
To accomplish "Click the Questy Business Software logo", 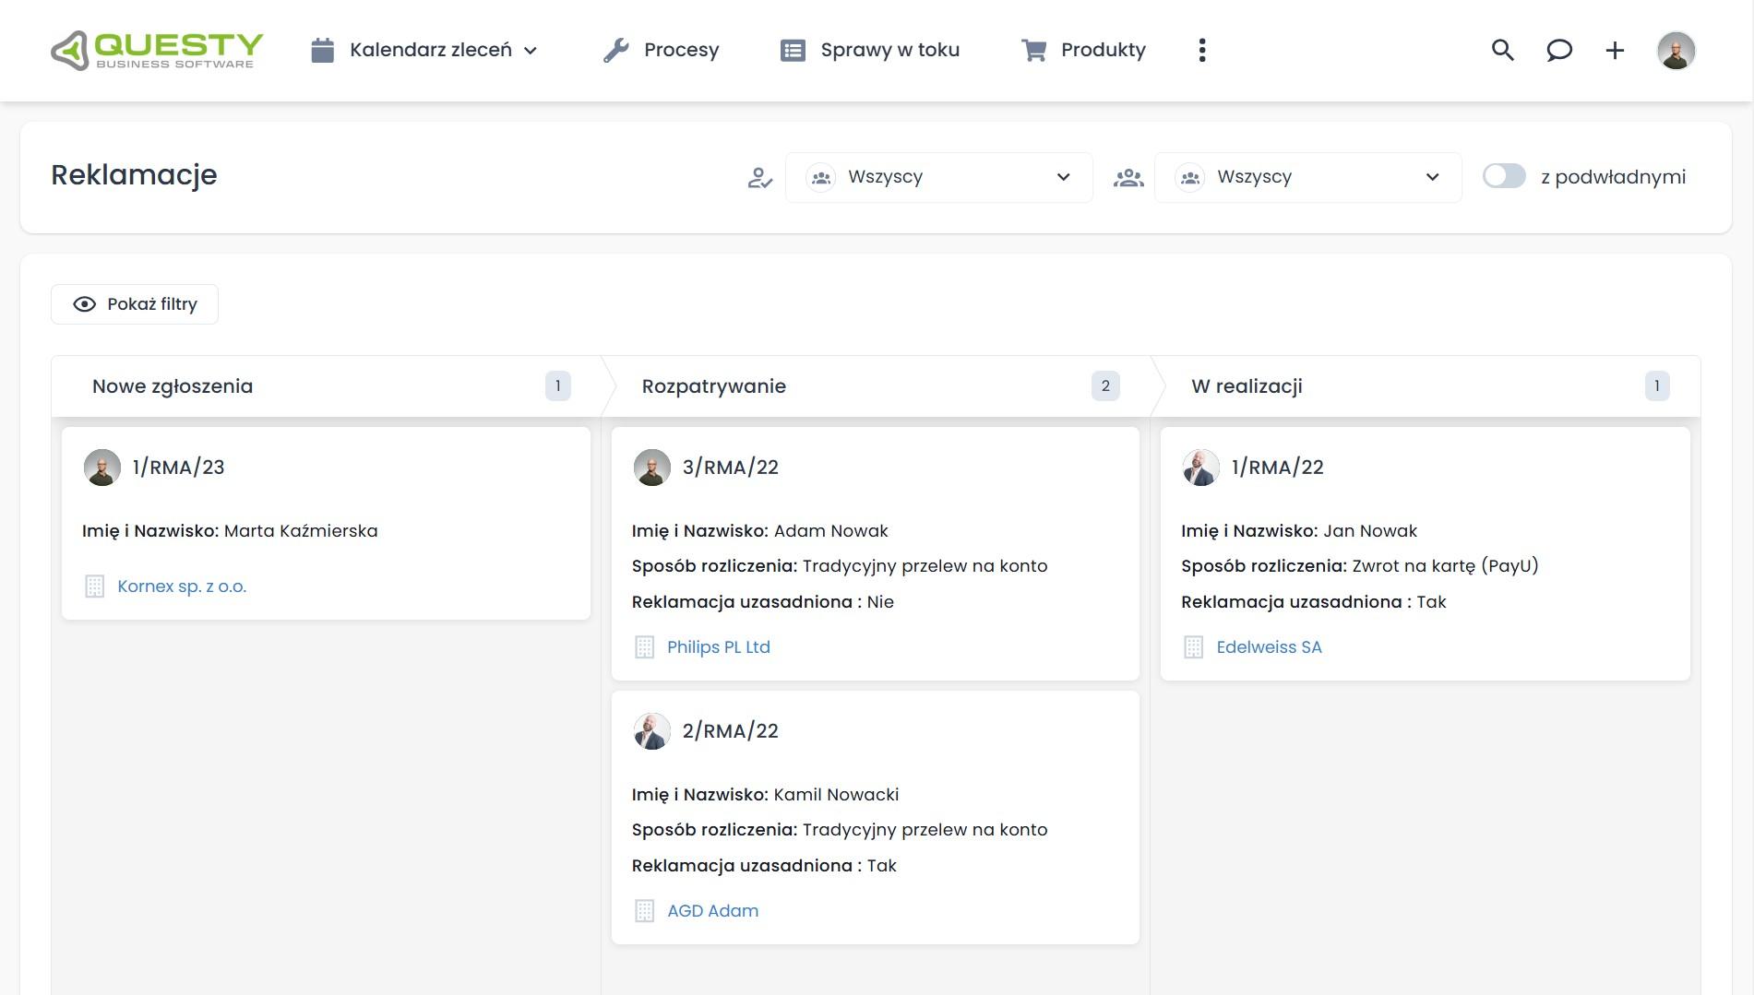I will tap(157, 50).
